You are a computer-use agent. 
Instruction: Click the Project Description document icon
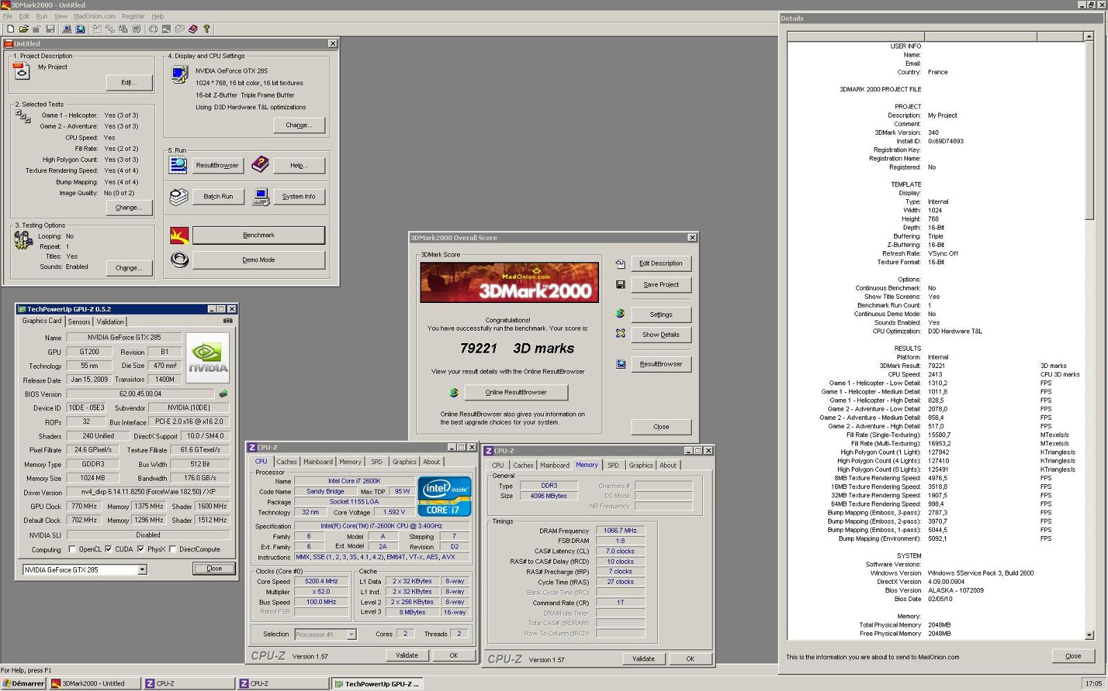point(22,71)
